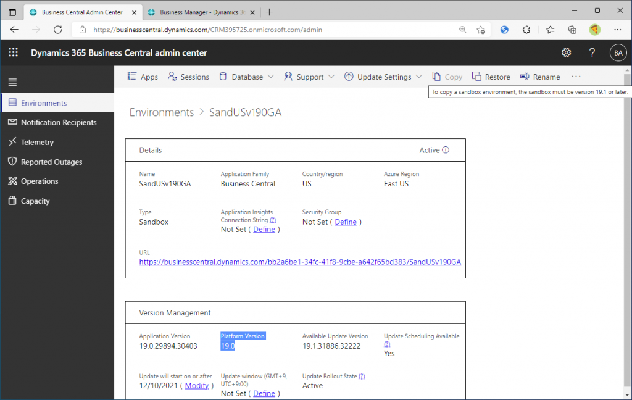632x400 pixels.
Task: Open admin center settings gear
Action: (x=567, y=52)
